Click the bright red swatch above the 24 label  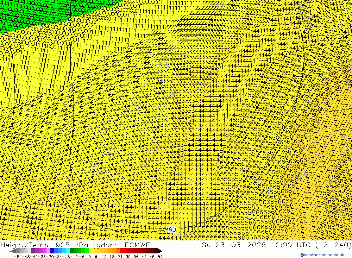click(x=121, y=251)
